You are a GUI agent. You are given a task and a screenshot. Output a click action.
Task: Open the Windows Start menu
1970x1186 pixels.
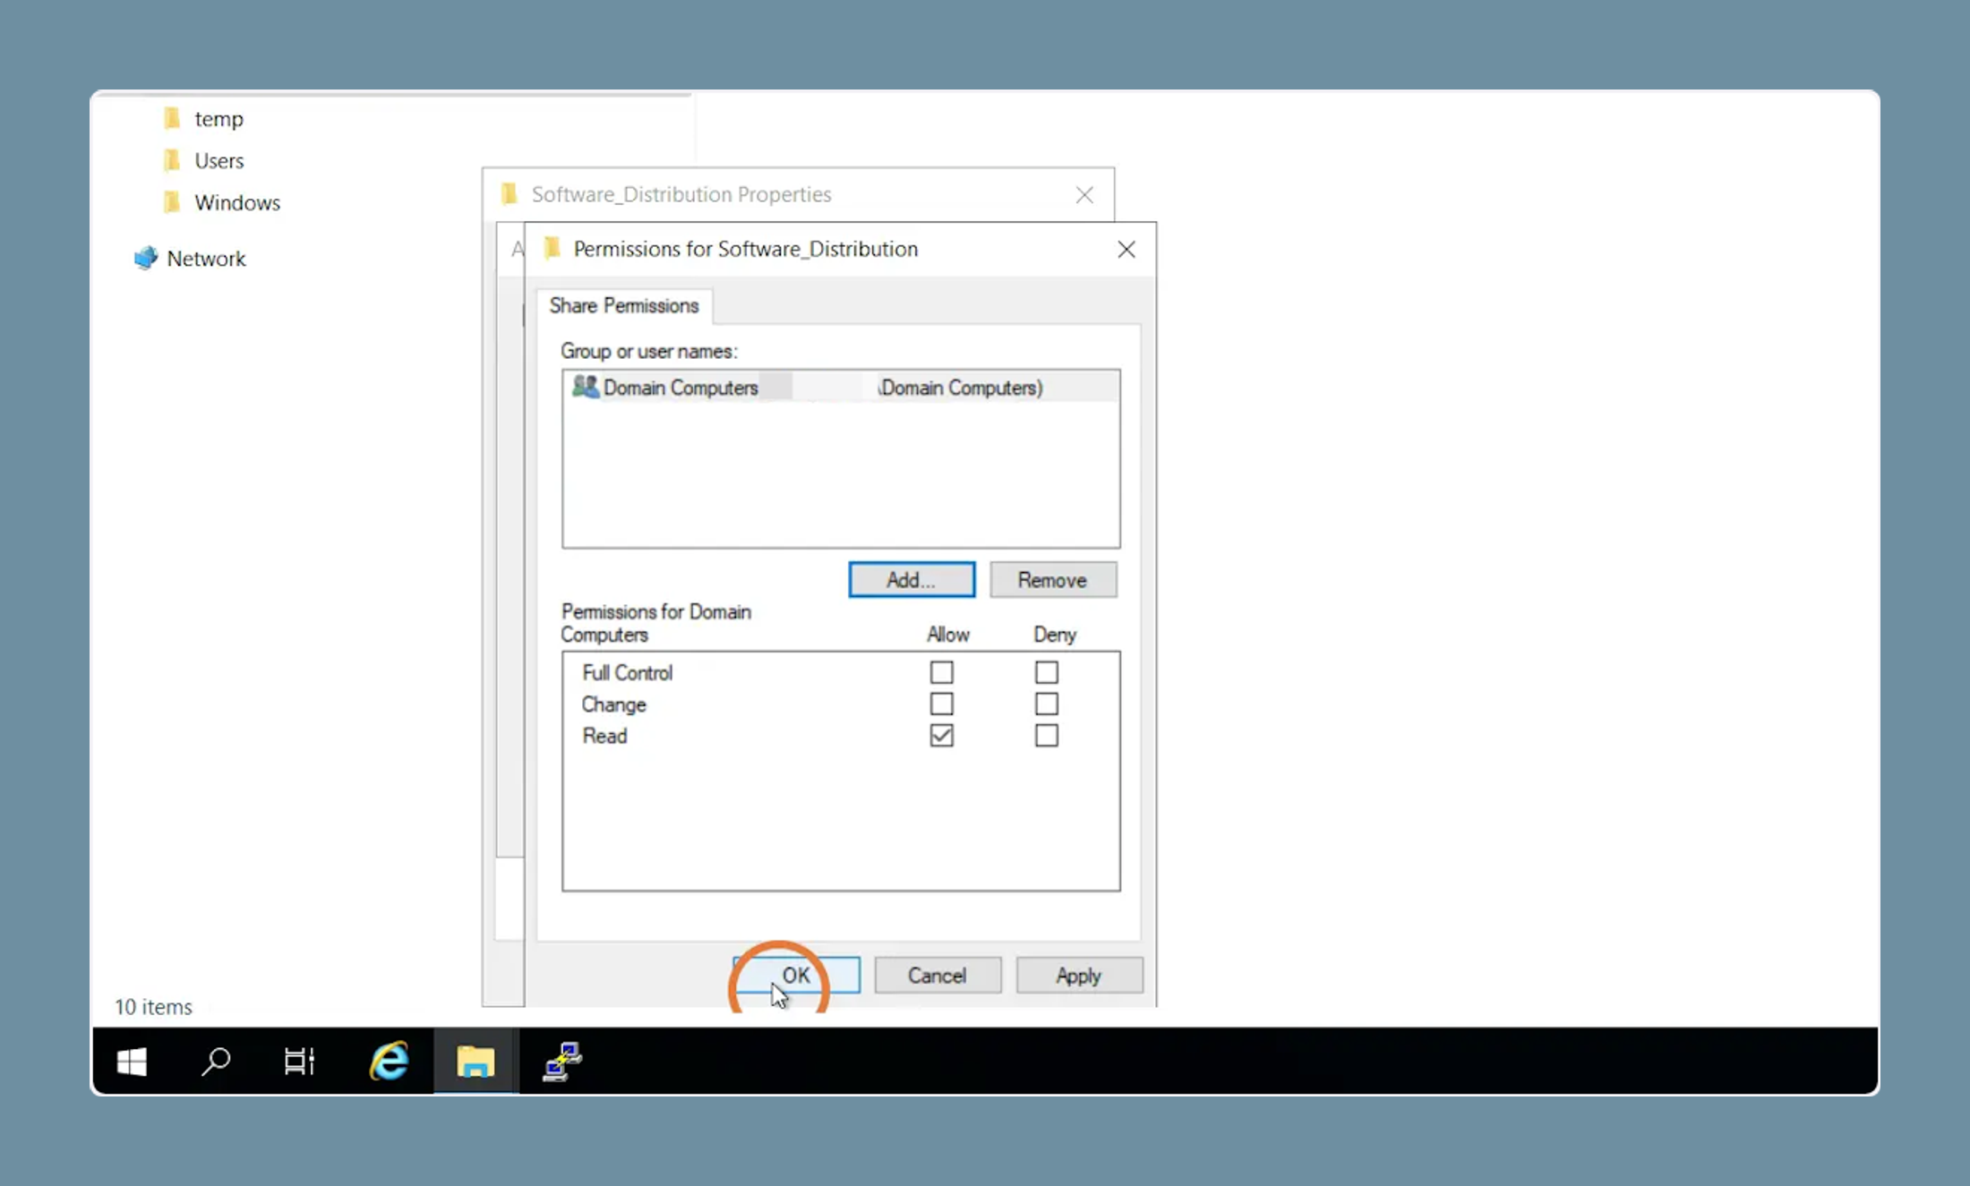tap(132, 1062)
